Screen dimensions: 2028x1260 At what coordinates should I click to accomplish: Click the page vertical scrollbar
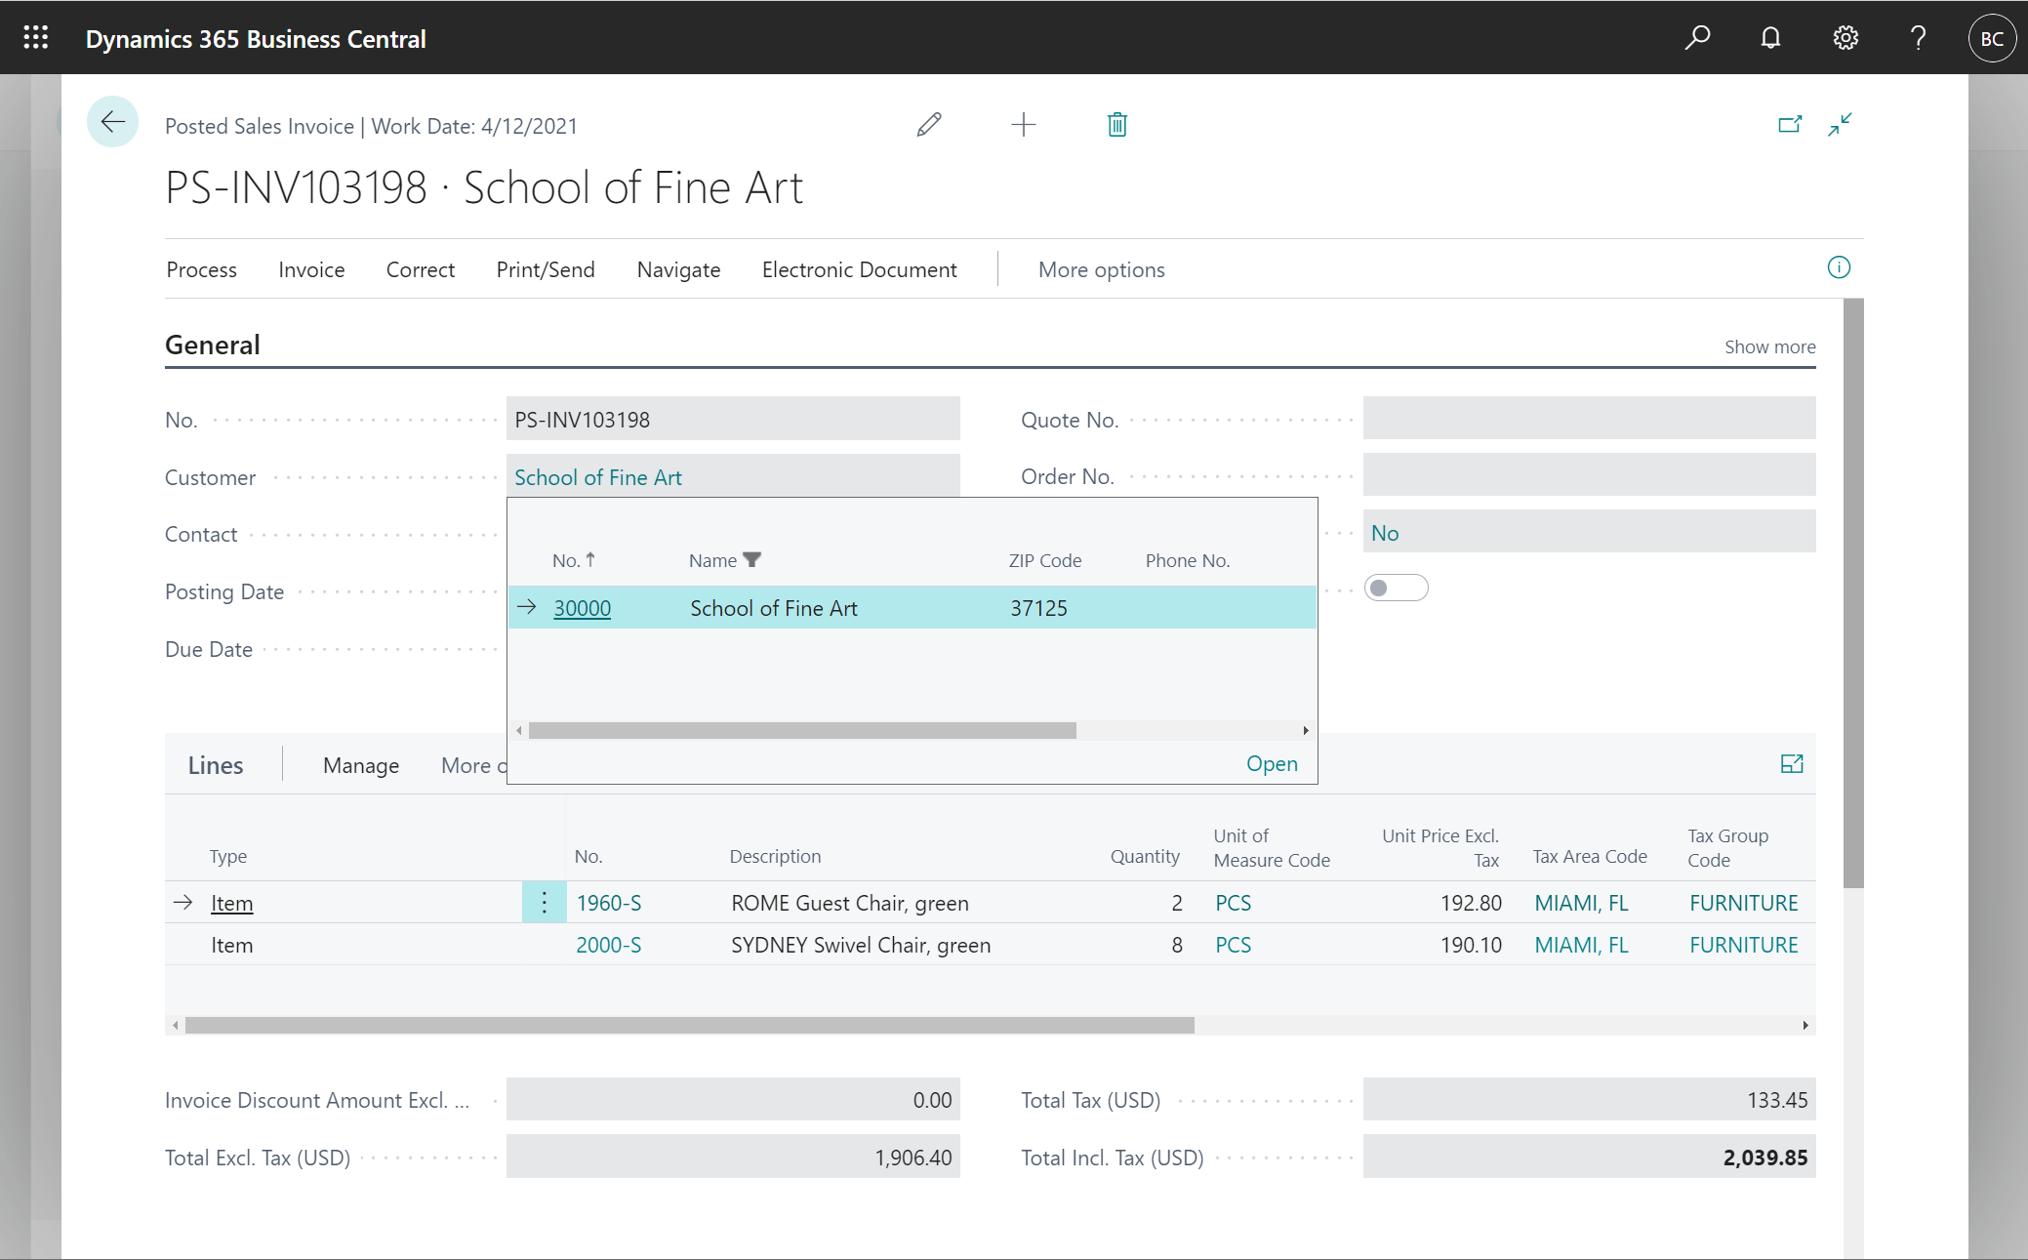click(1853, 593)
